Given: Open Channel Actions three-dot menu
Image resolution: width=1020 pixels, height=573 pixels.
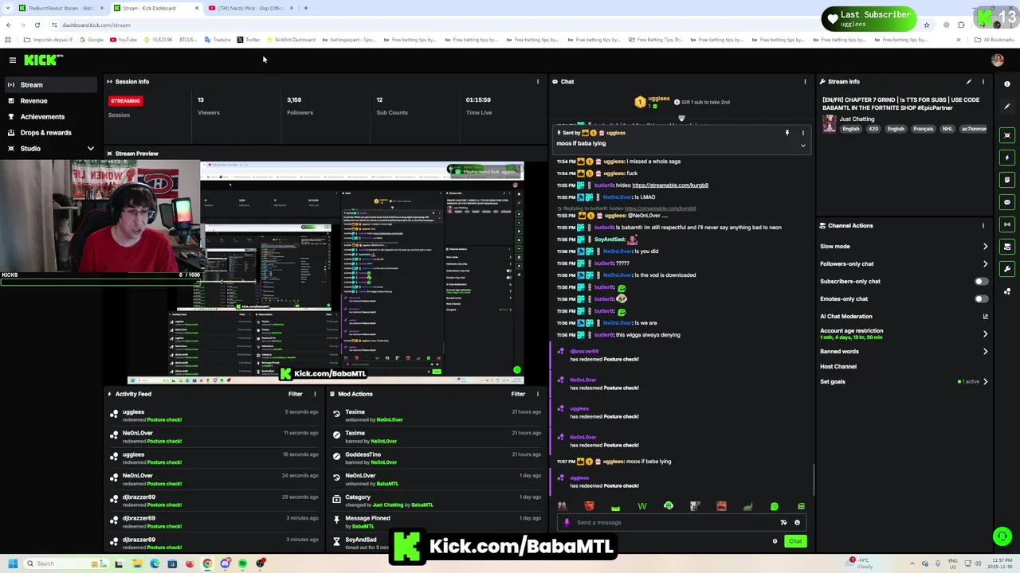Looking at the screenshot, I should point(983,225).
